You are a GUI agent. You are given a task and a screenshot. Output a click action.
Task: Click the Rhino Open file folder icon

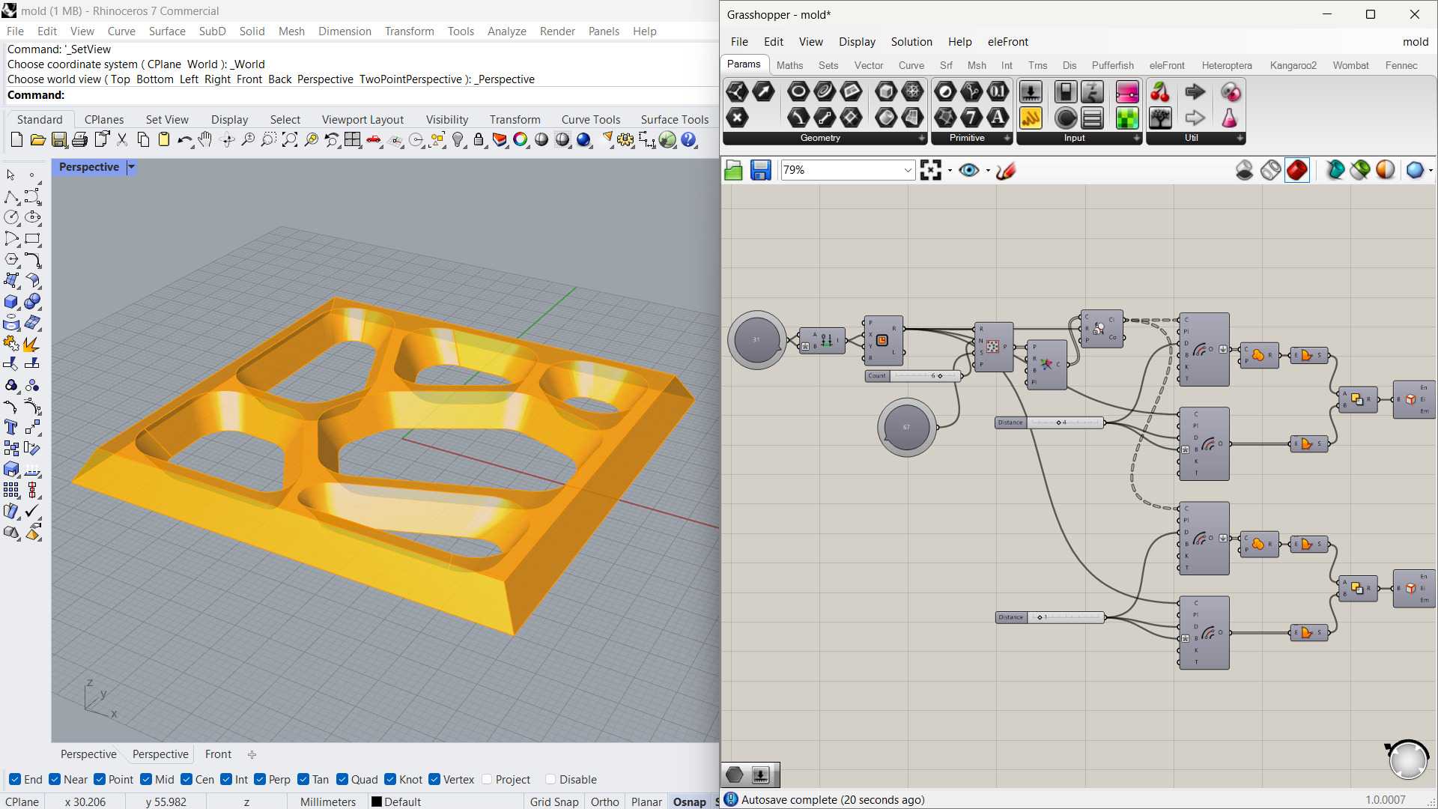(37, 140)
